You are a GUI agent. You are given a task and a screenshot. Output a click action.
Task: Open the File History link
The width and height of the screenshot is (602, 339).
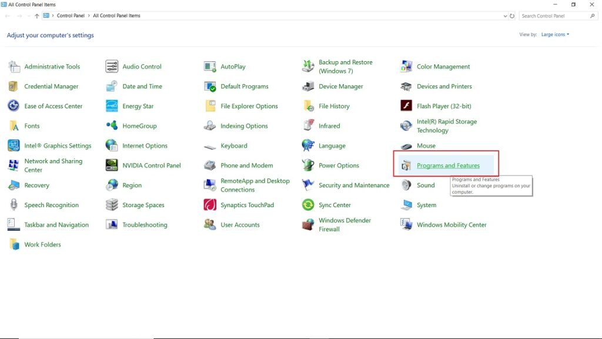tap(334, 106)
